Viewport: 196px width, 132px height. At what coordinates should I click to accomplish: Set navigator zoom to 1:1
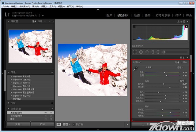tap(45, 21)
